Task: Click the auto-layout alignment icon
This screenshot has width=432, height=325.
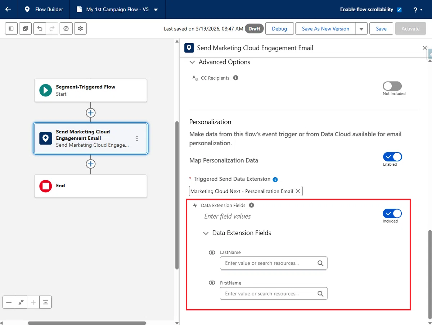Action: pos(45,302)
